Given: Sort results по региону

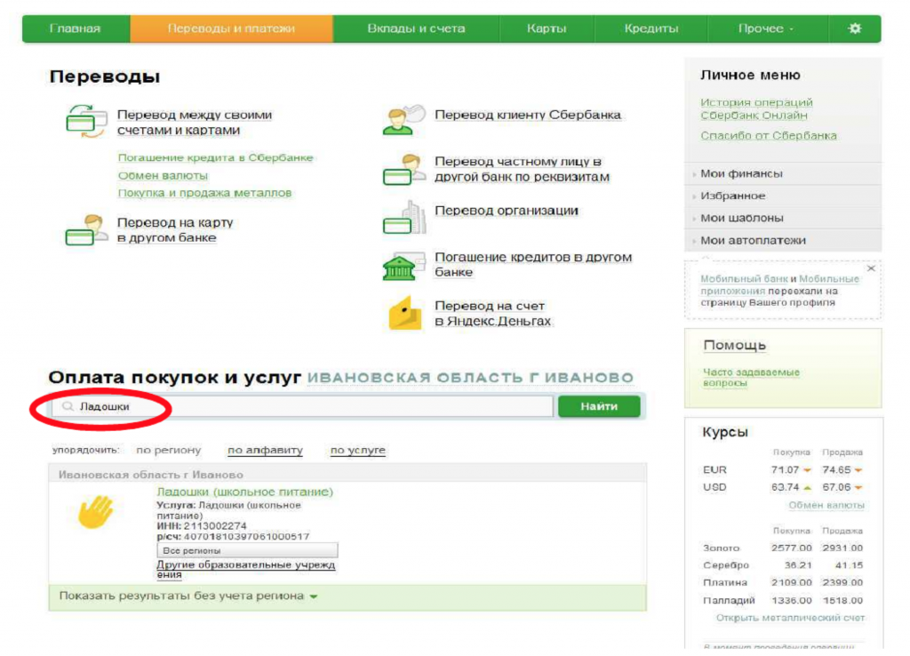Looking at the screenshot, I should coord(168,450).
